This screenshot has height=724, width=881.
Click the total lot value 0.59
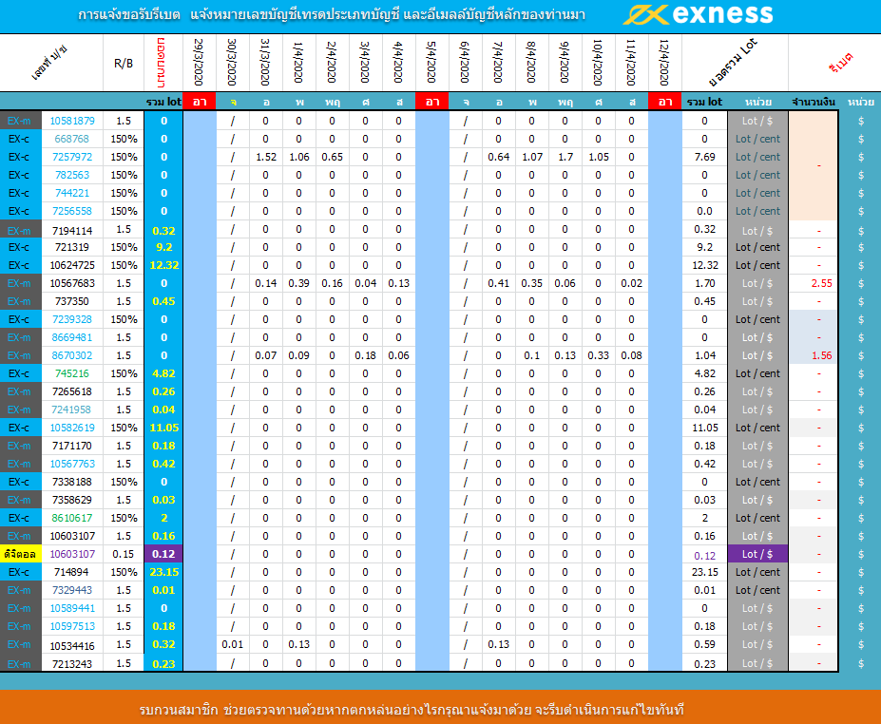[x=704, y=644]
